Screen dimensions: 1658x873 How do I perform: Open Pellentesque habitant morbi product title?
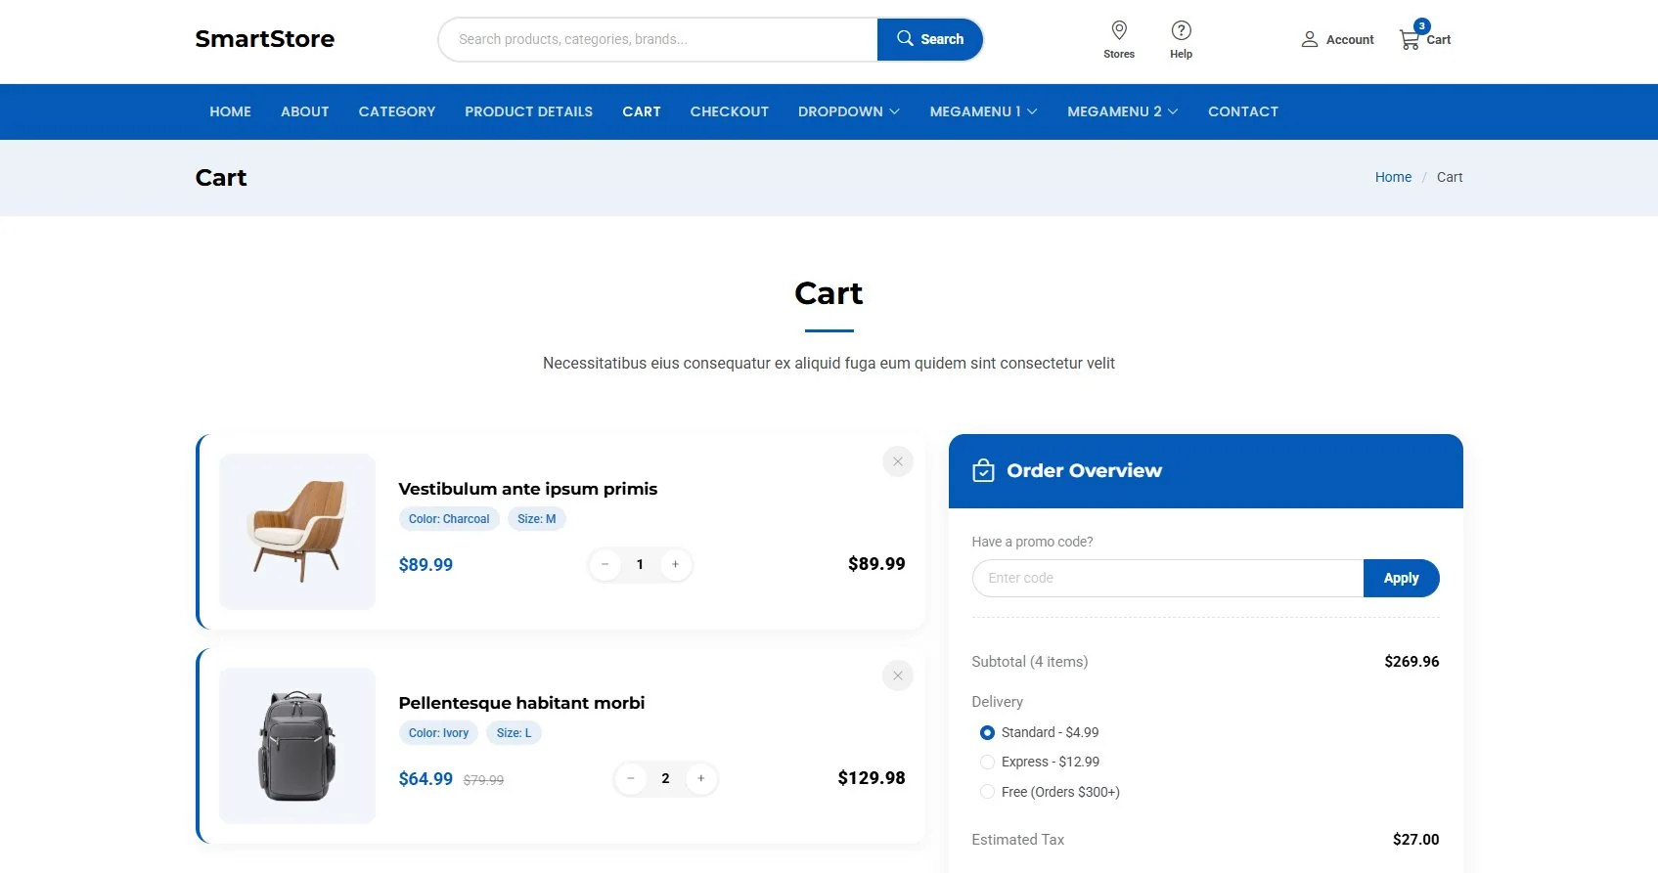[x=521, y=703]
